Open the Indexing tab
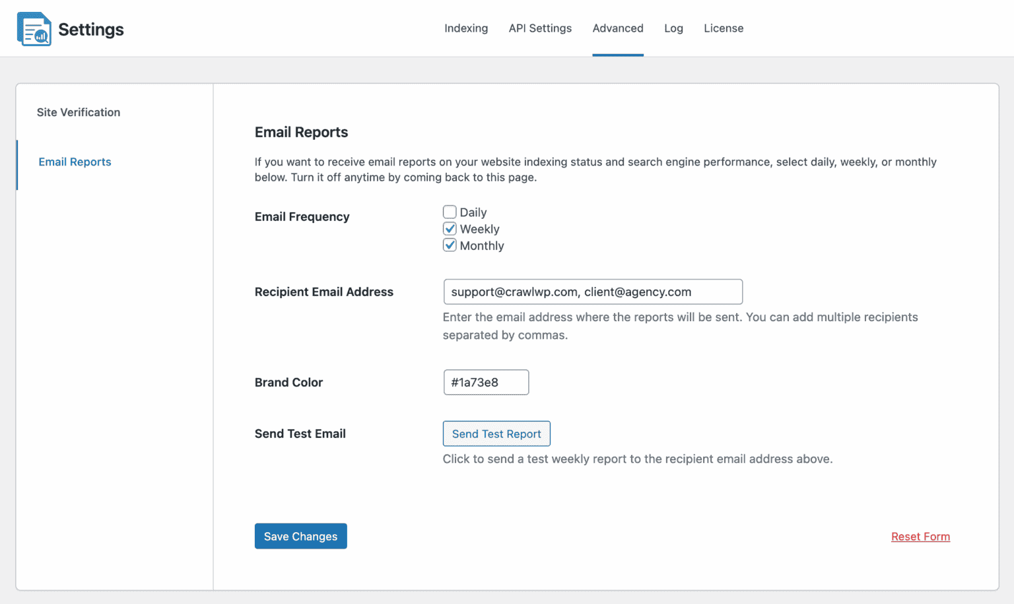Viewport: 1014px width, 604px height. point(466,28)
